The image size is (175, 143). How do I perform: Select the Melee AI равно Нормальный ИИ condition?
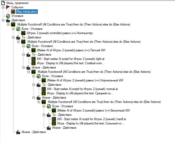coord(85,80)
